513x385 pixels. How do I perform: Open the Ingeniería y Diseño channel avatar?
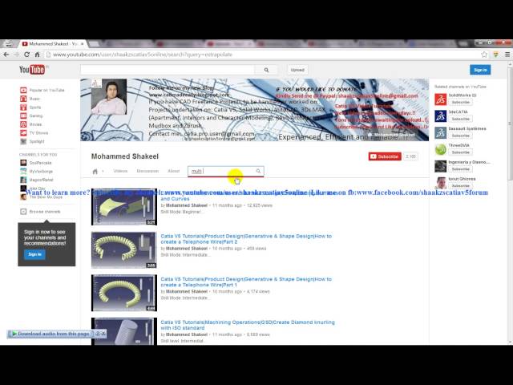coord(440,166)
